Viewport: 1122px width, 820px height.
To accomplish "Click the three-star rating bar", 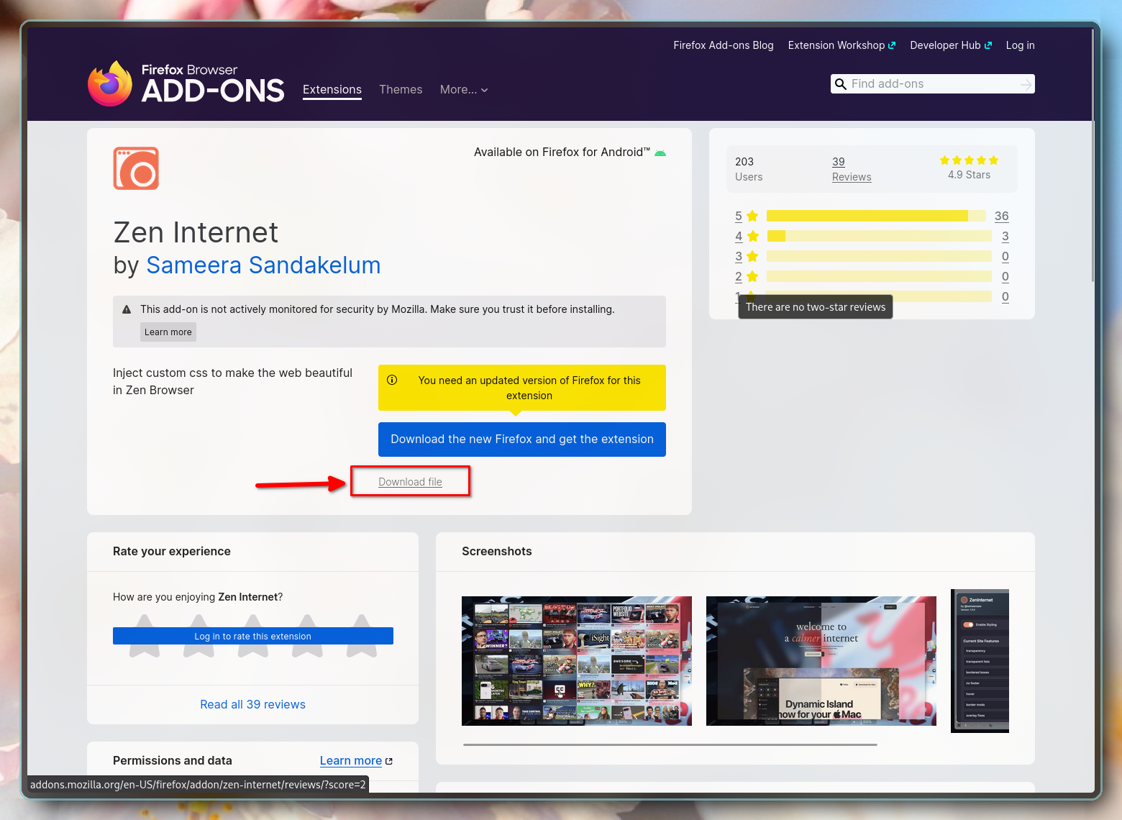I will click(879, 256).
